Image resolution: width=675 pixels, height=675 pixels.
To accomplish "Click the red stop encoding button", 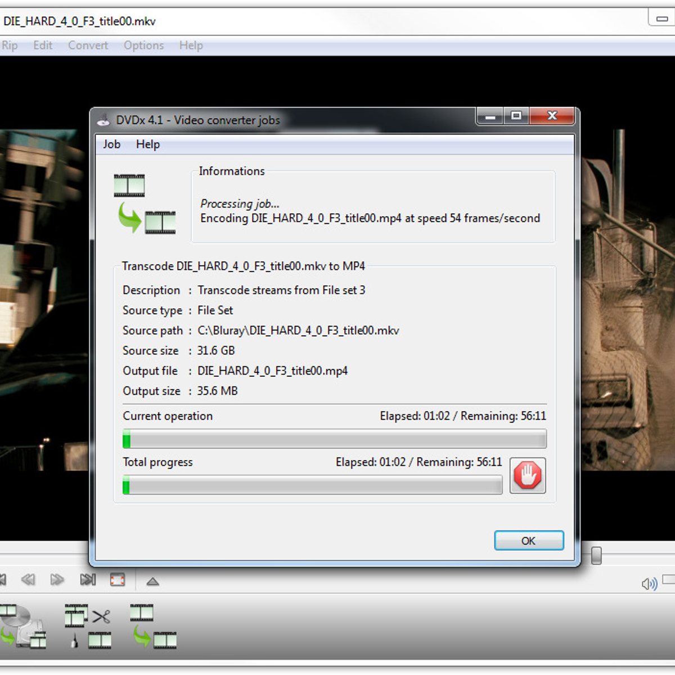I will pos(527,475).
